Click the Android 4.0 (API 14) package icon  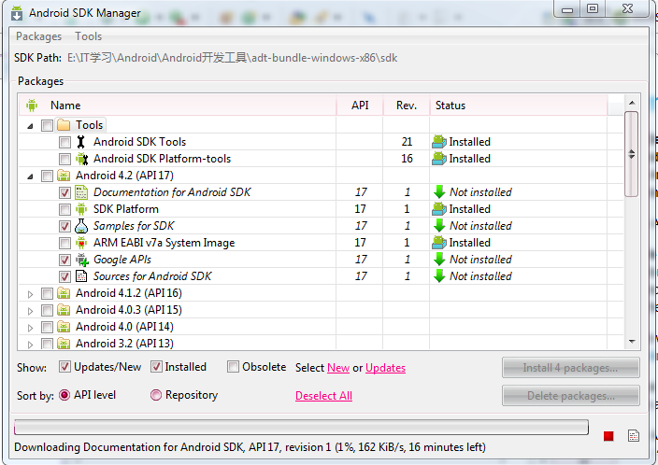click(x=64, y=326)
